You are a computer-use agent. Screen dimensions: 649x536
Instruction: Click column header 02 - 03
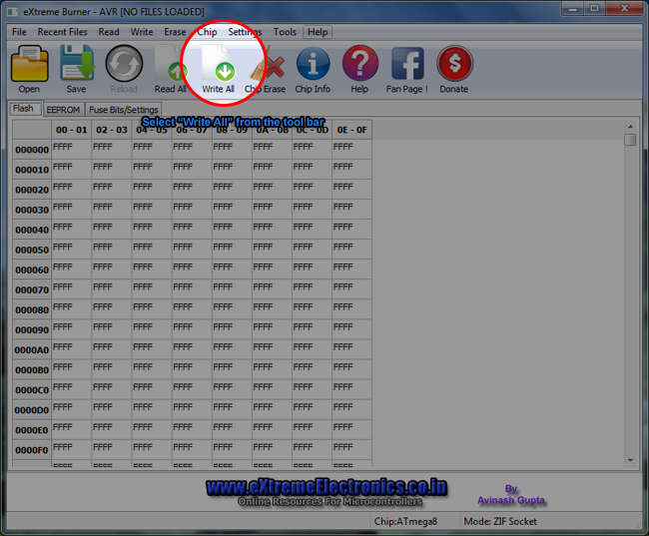pyautogui.click(x=112, y=130)
